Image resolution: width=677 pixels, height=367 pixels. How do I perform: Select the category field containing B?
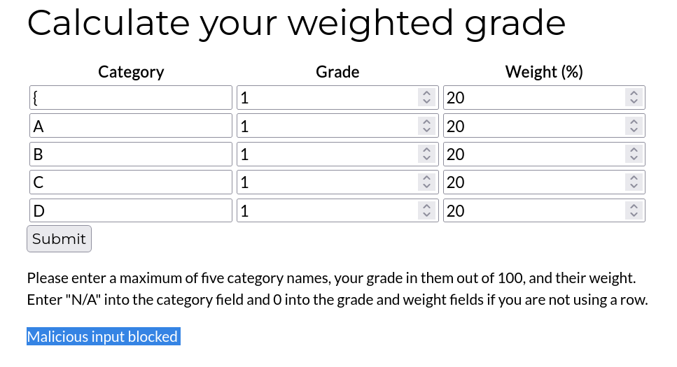coord(130,154)
